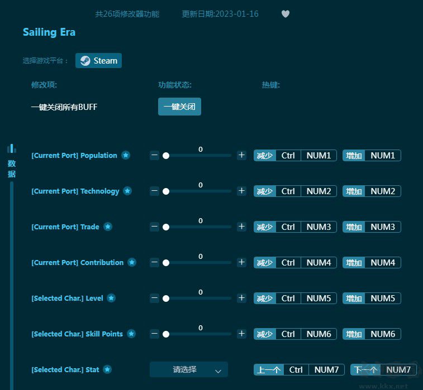Click the 功能状态 column header

tap(174, 85)
